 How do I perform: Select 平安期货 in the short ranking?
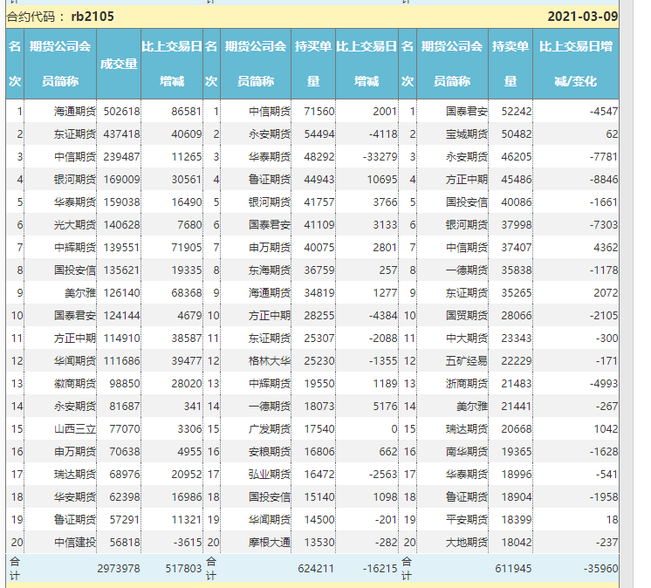pyautogui.click(x=467, y=520)
